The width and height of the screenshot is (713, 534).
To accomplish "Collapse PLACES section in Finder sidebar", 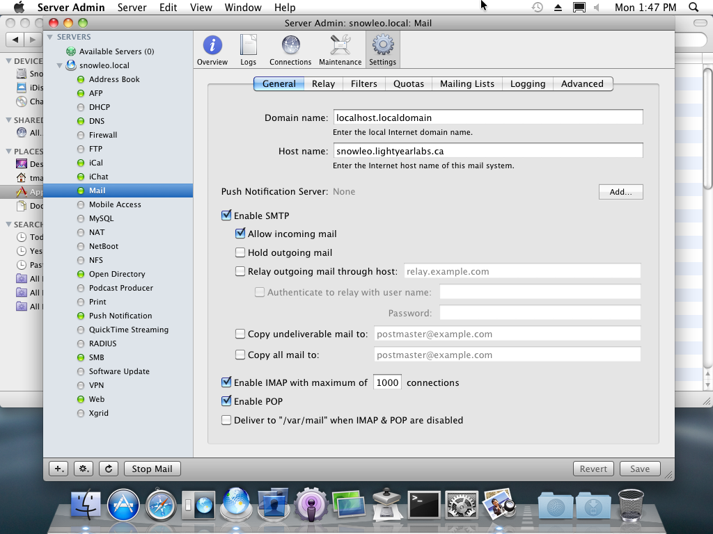I will point(8,151).
